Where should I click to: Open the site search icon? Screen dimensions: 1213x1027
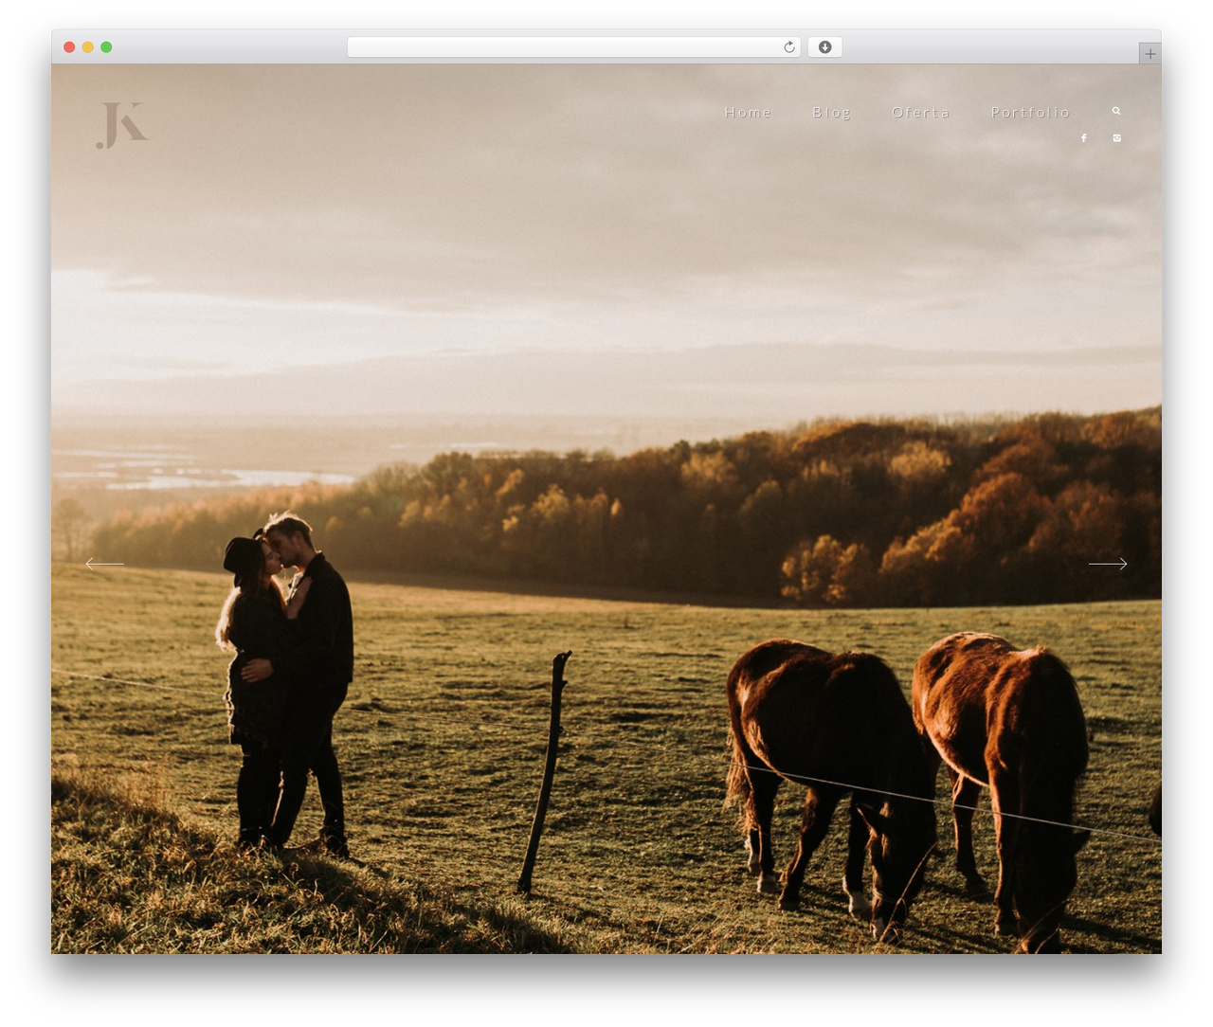point(1116,111)
